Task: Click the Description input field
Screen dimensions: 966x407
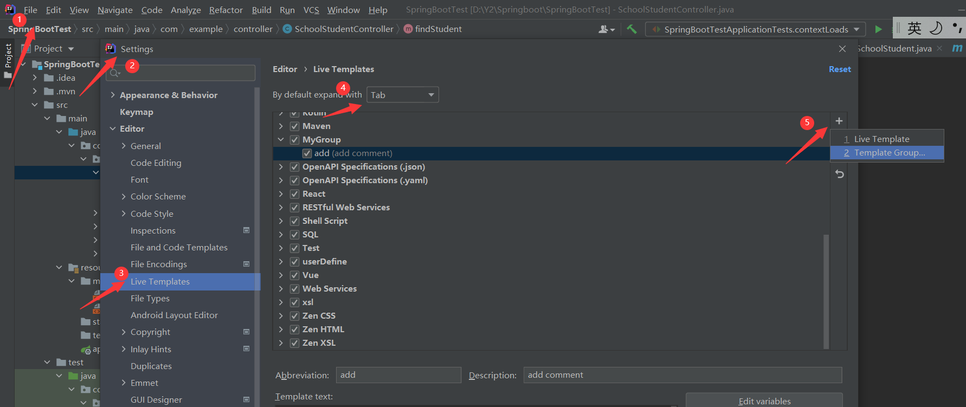Action: tap(682, 375)
